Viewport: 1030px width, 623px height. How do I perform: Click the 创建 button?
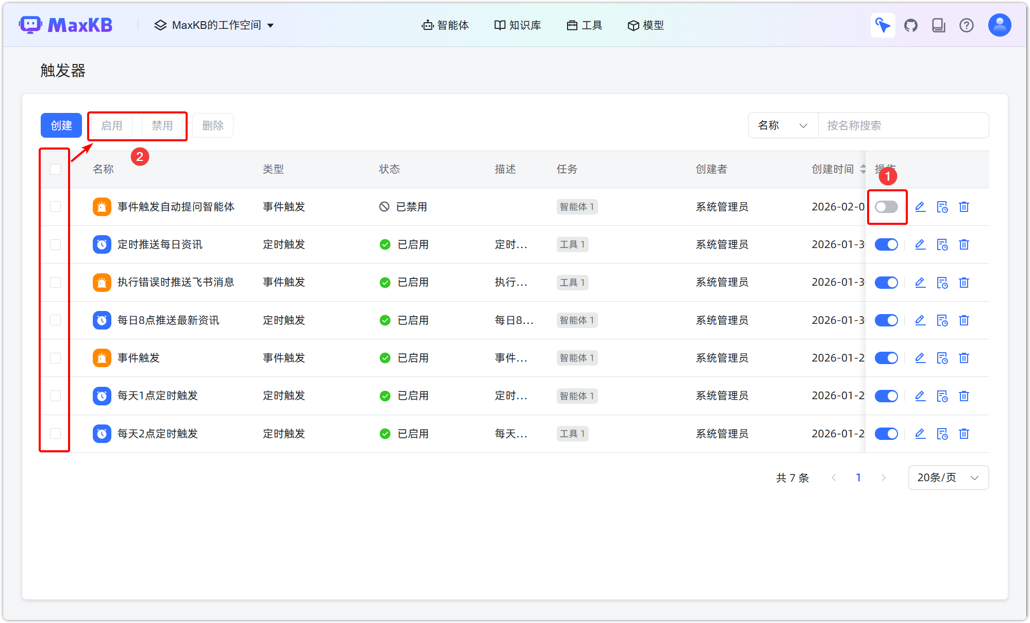[x=61, y=125]
